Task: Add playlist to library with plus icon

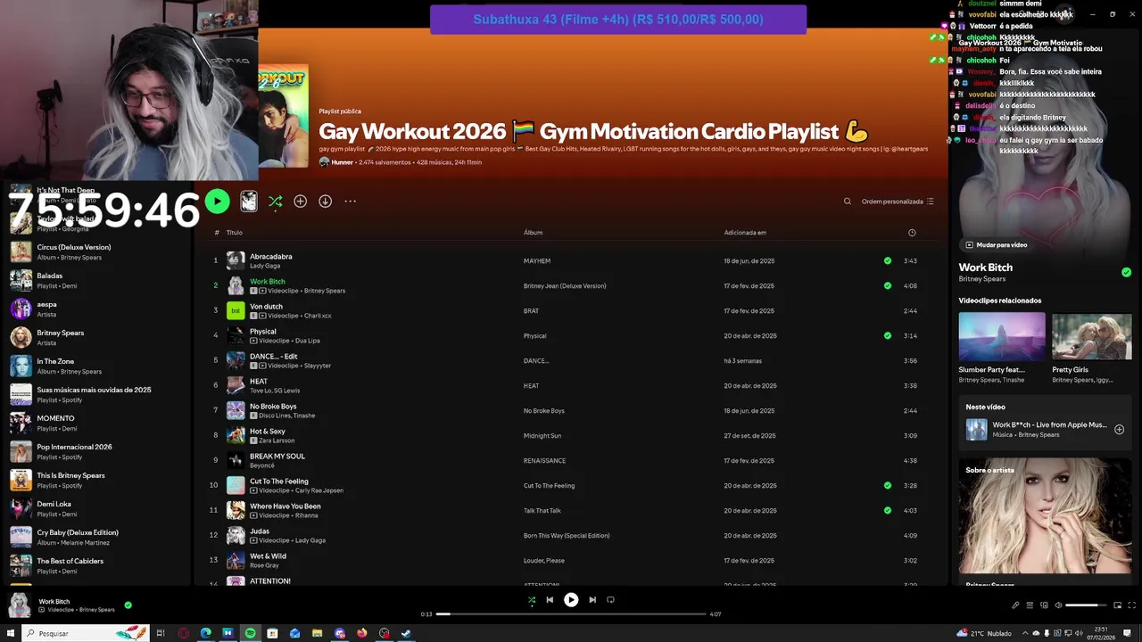Action: tap(301, 202)
